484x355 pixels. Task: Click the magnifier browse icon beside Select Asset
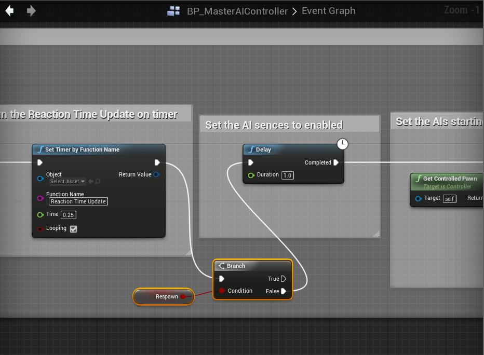coord(98,182)
